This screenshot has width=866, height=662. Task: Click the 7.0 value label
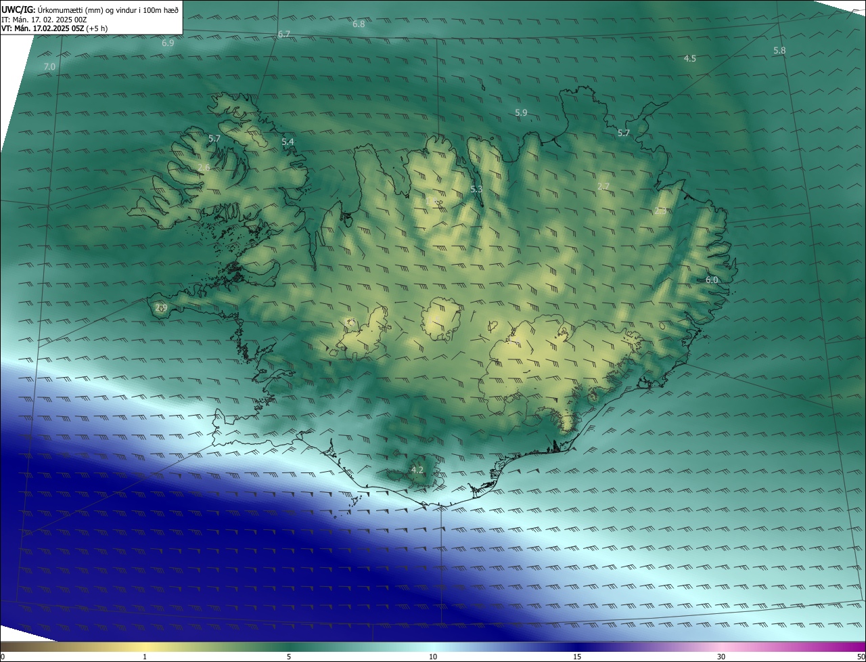(x=49, y=67)
